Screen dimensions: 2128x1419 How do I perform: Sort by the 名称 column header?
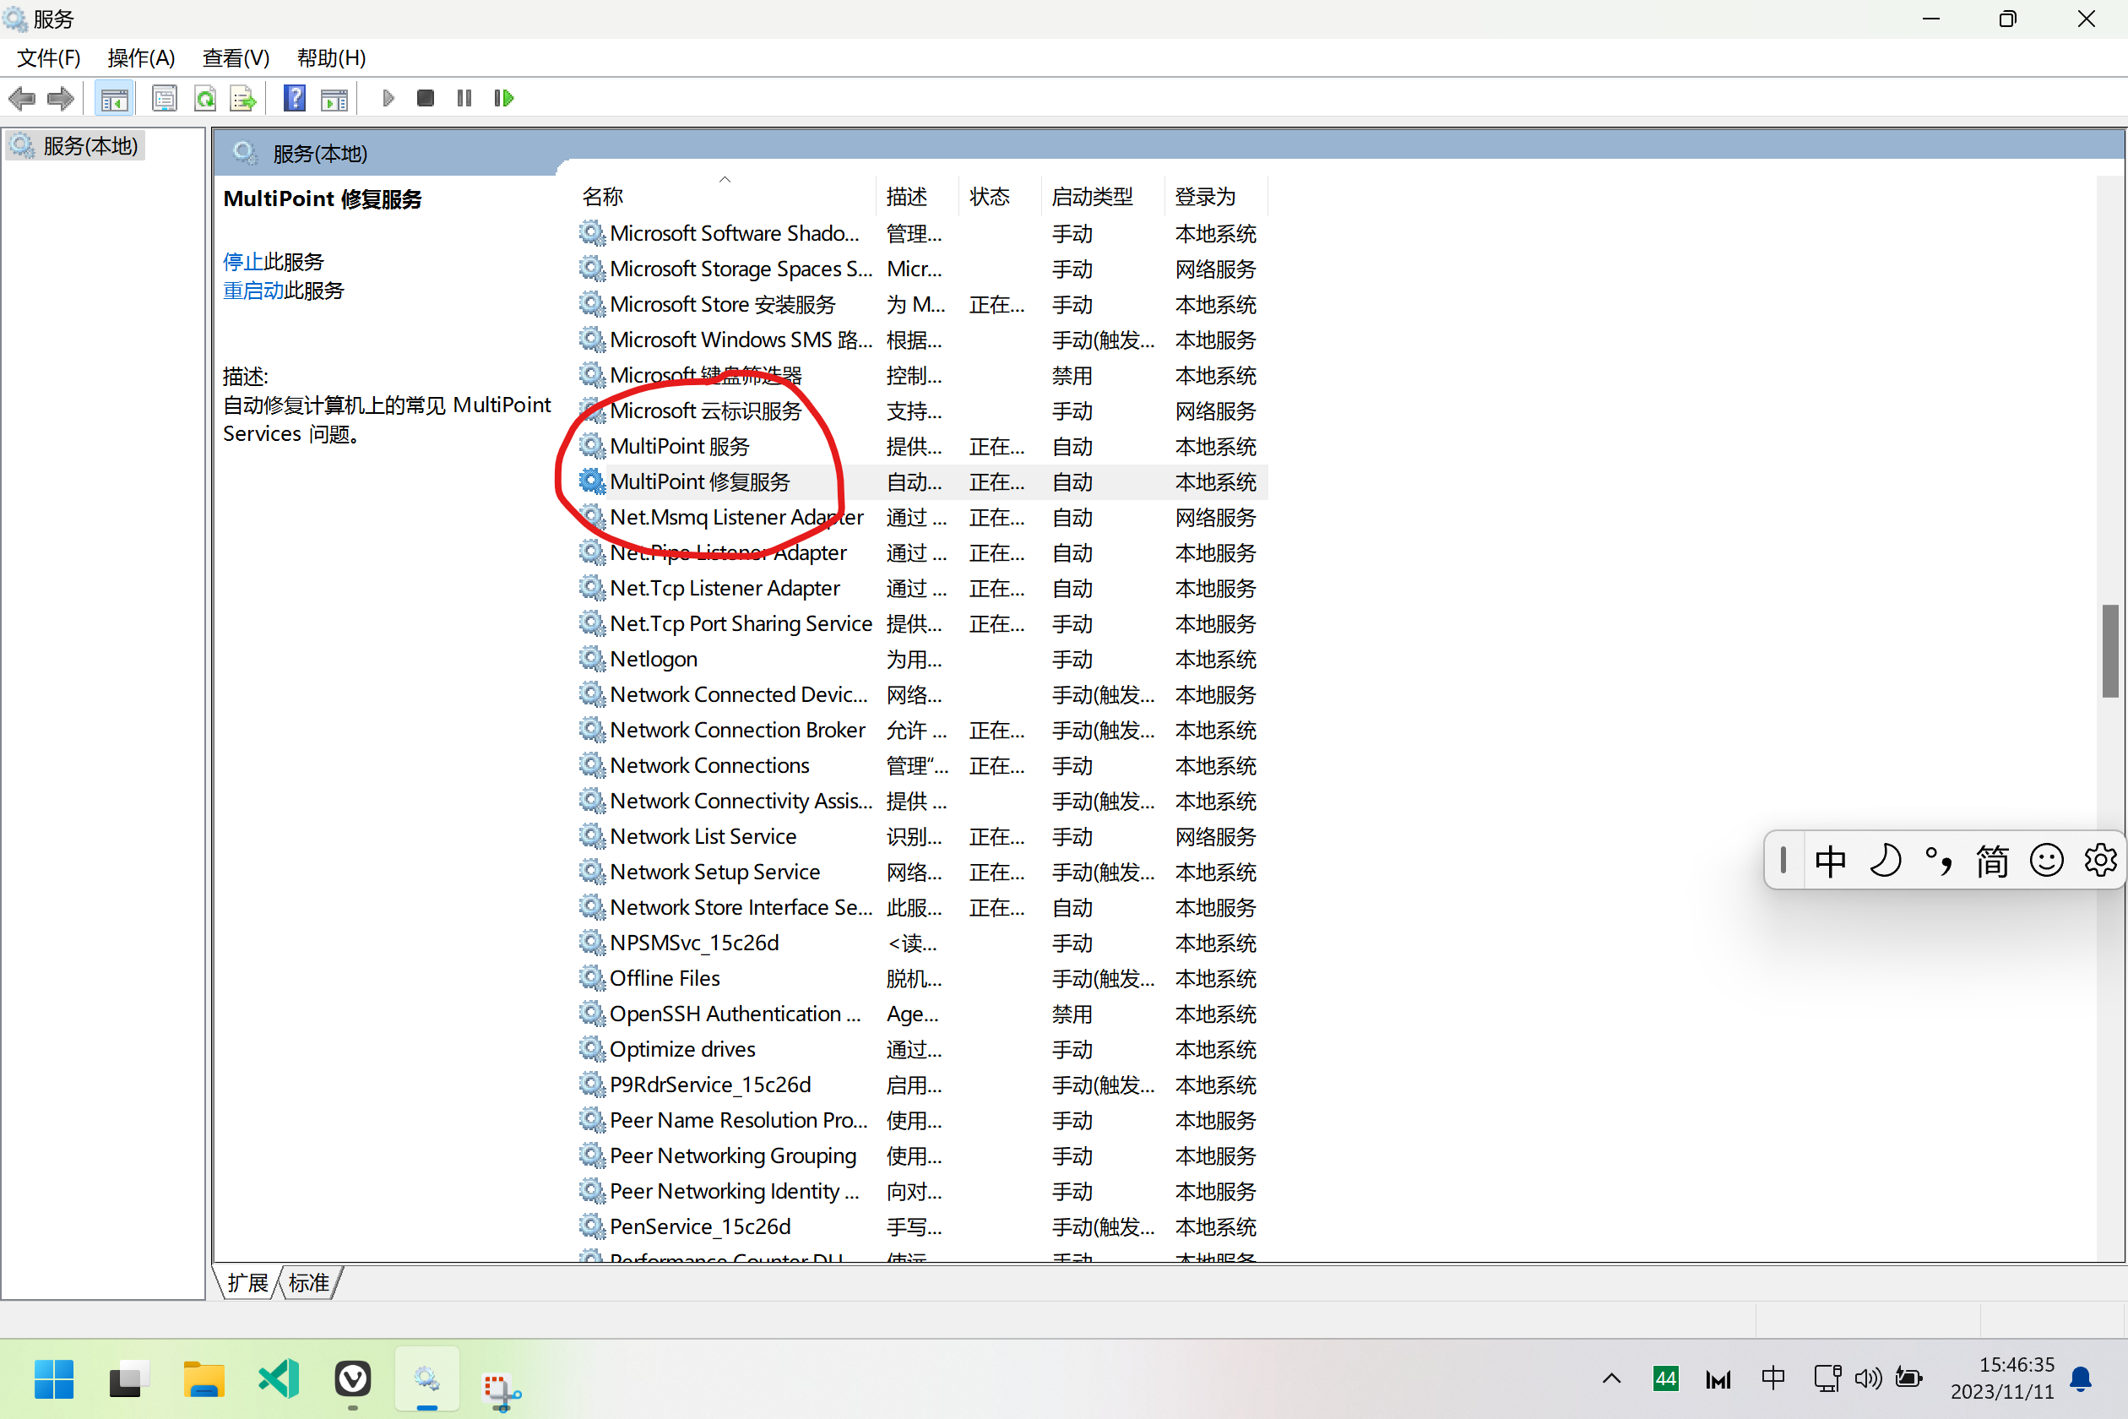pyautogui.click(x=725, y=196)
